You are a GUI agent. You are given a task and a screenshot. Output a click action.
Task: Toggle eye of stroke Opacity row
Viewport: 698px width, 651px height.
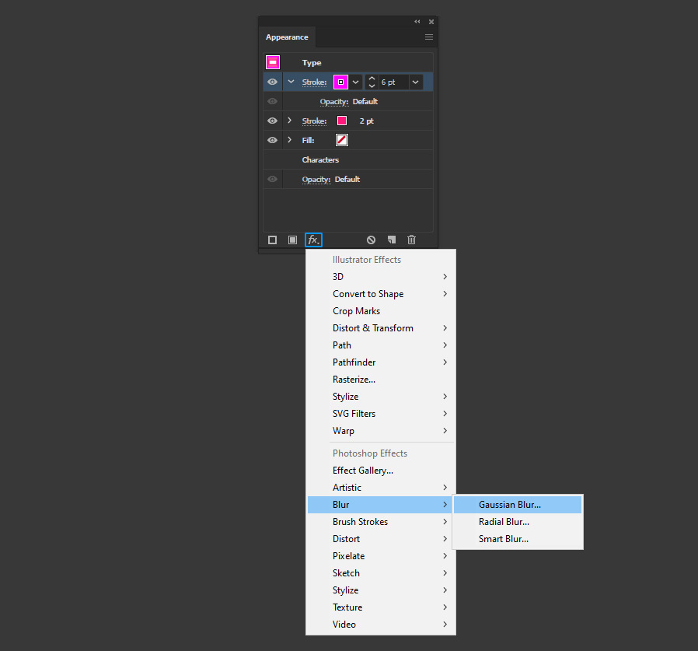pos(272,102)
